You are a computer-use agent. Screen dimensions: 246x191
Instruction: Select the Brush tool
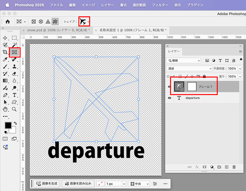(5, 66)
